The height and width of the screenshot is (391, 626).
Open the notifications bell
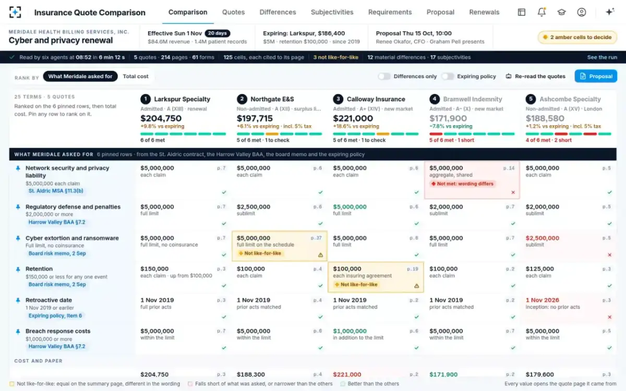click(x=541, y=12)
